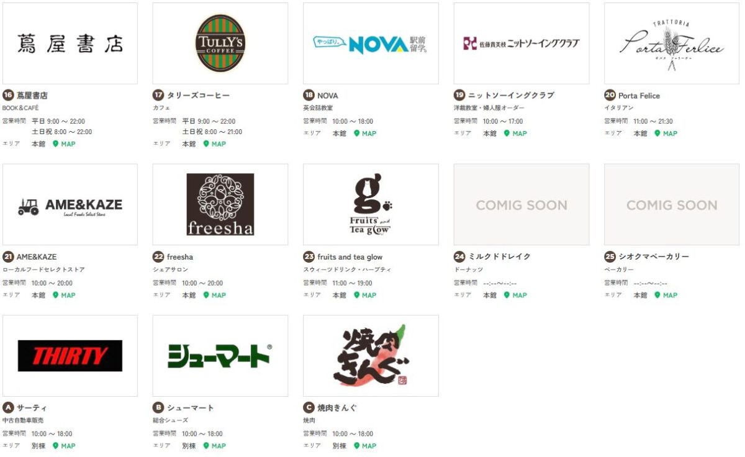Open the THIRTY logo tile
Image resolution: width=745 pixels, height=457 pixels.
tap(70, 356)
